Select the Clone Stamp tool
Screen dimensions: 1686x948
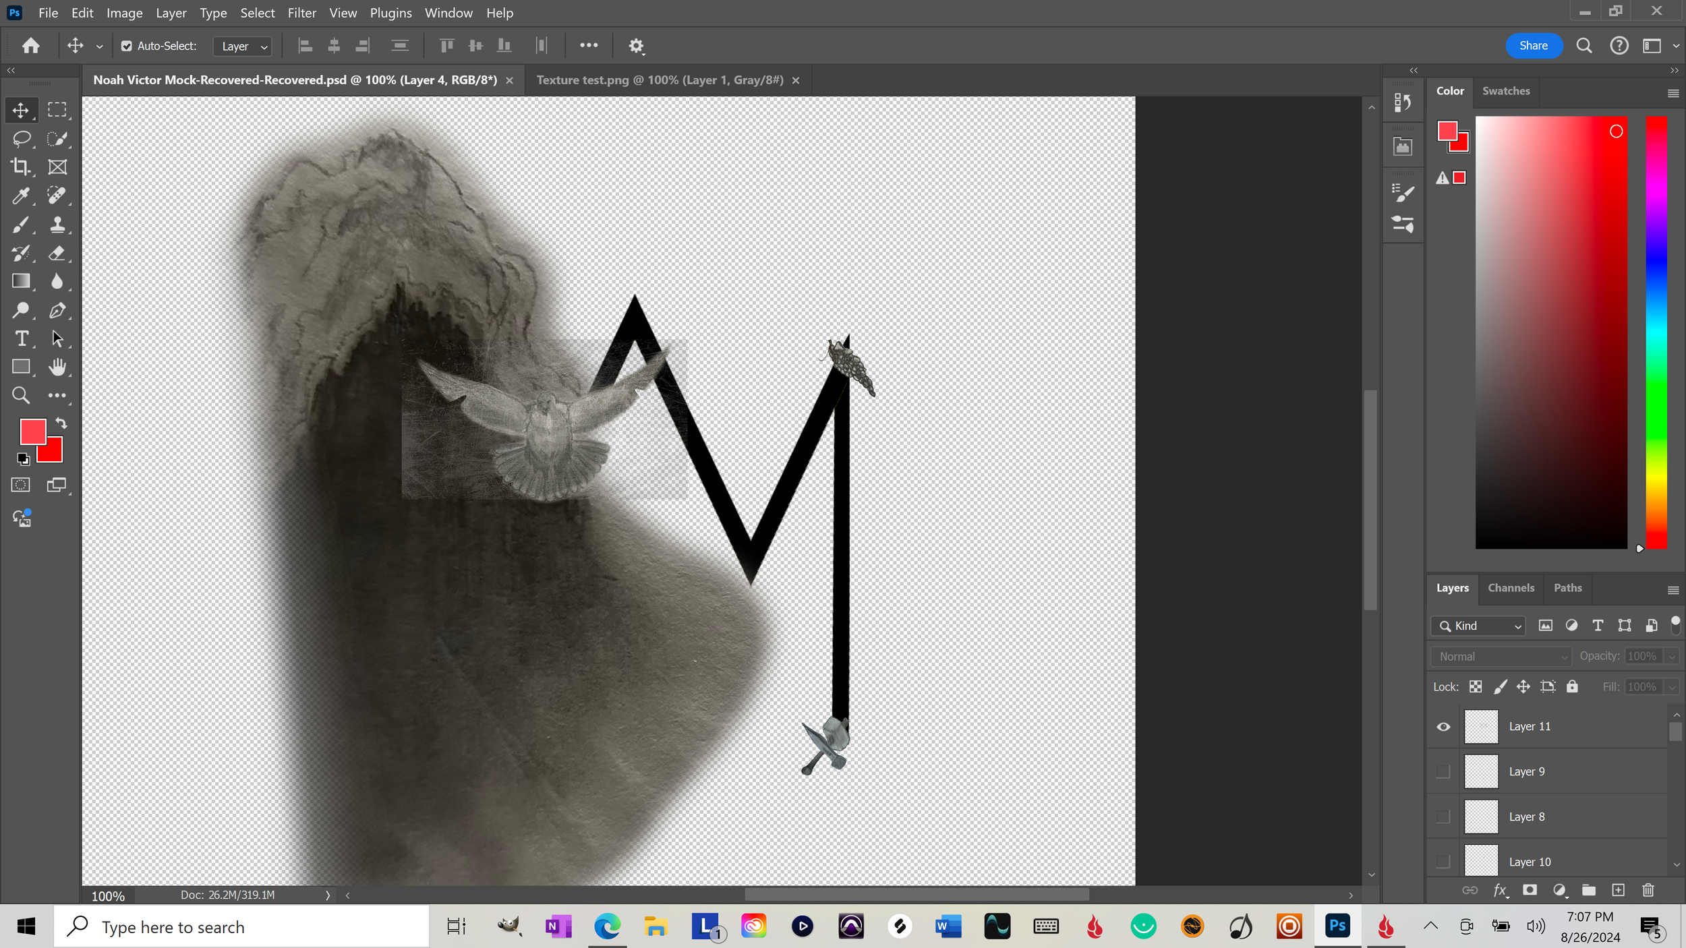tap(57, 225)
